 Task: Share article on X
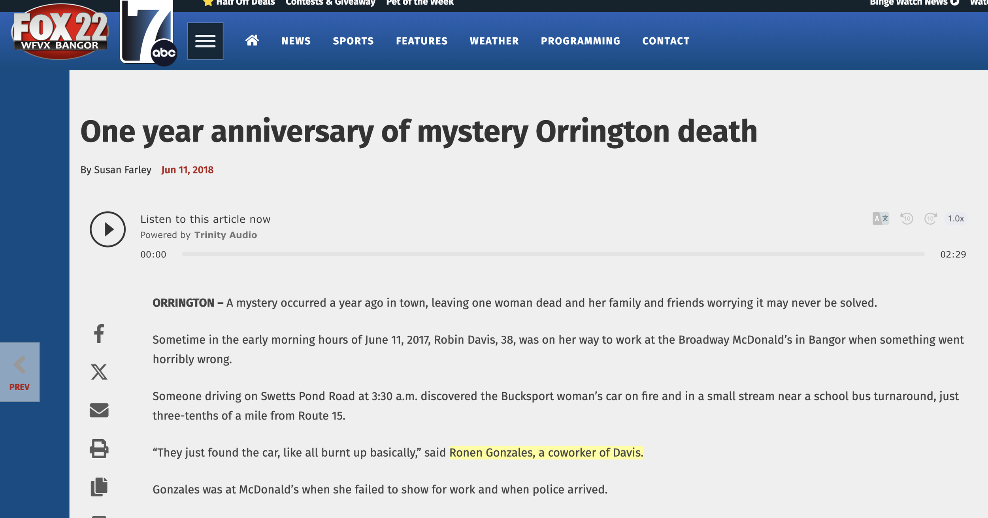pos(99,372)
